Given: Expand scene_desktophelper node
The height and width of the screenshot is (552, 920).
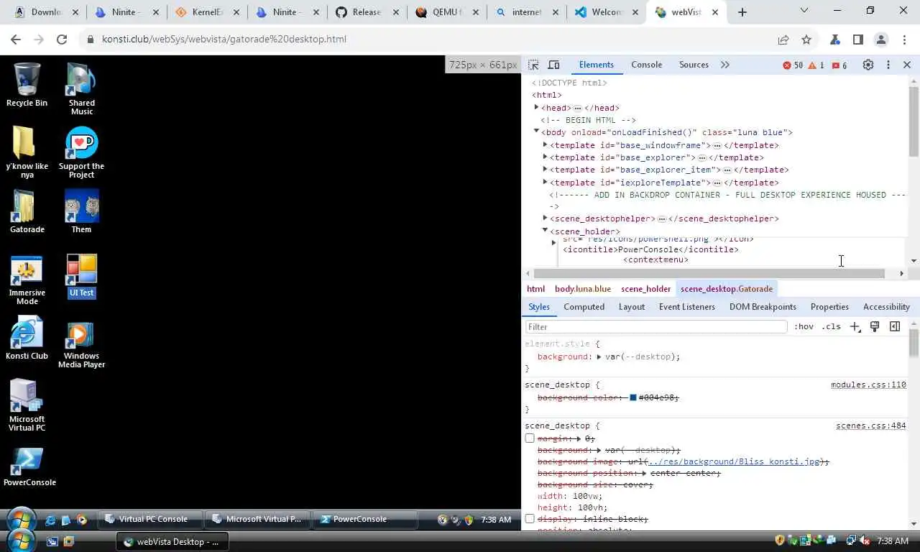Looking at the screenshot, I should (x=545, y=218).
